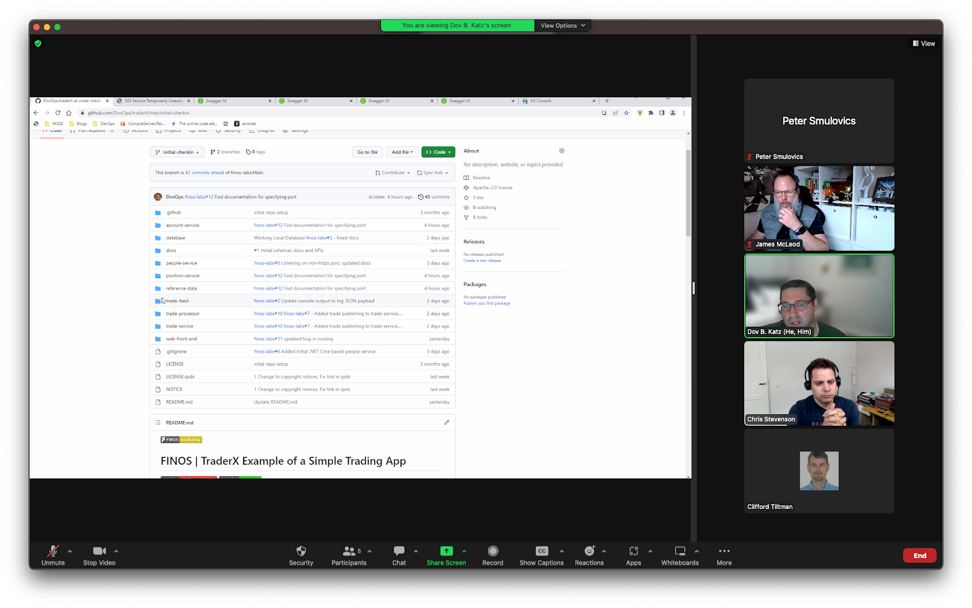Click the green Share Screen icon

(x=446, y=552)
